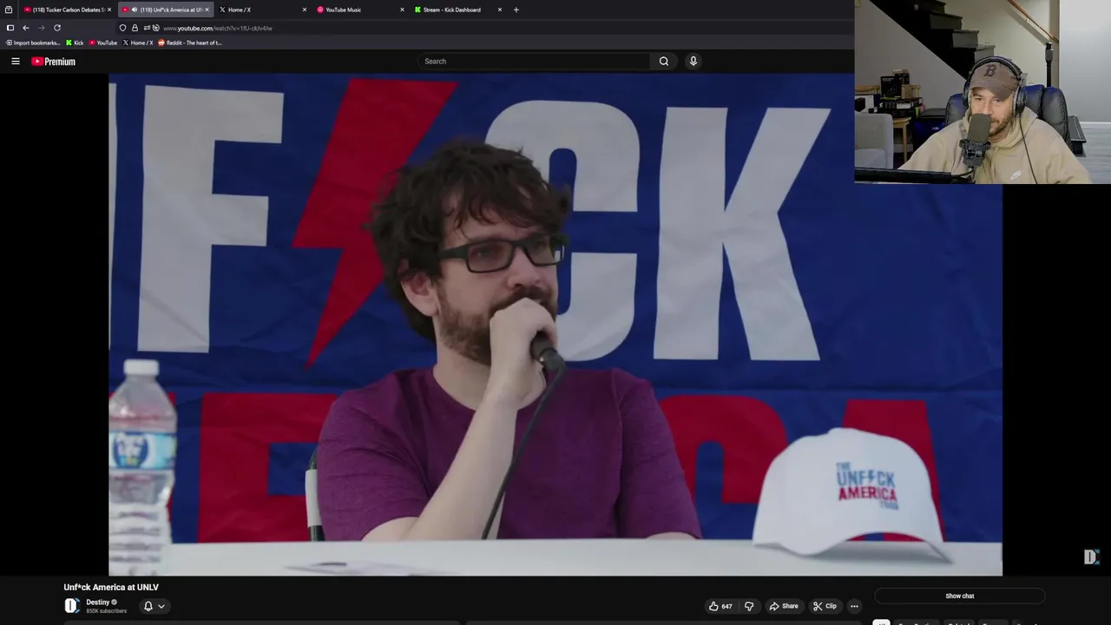This screenshot has height=625, width=1111.
Task: Select the Unf*ck America at UNLV tab
Action: tap(165, 10)
